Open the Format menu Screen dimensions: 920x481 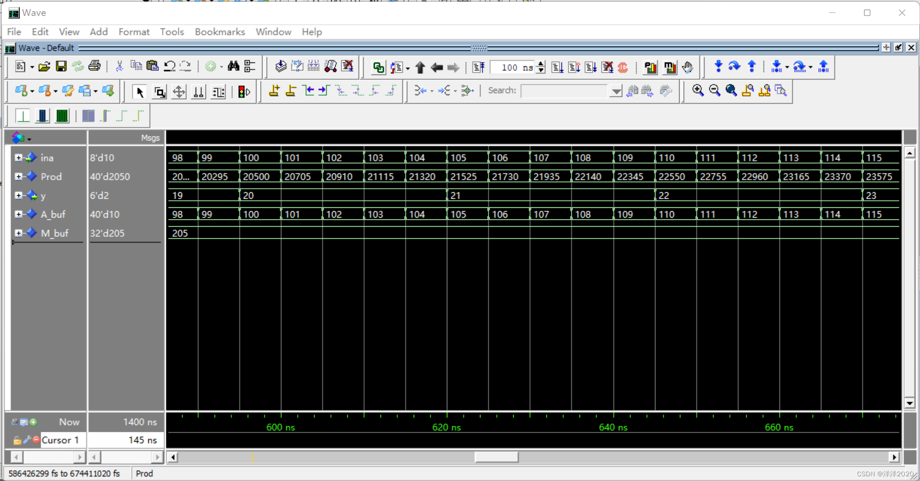pyautogui.click(x=134, y=32)
